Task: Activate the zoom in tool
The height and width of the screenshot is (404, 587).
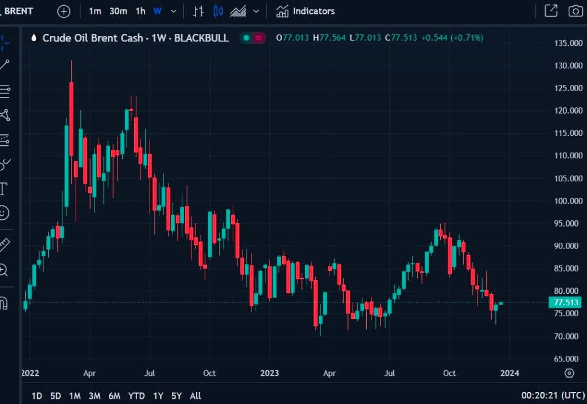Action: (x=4, y=270)
